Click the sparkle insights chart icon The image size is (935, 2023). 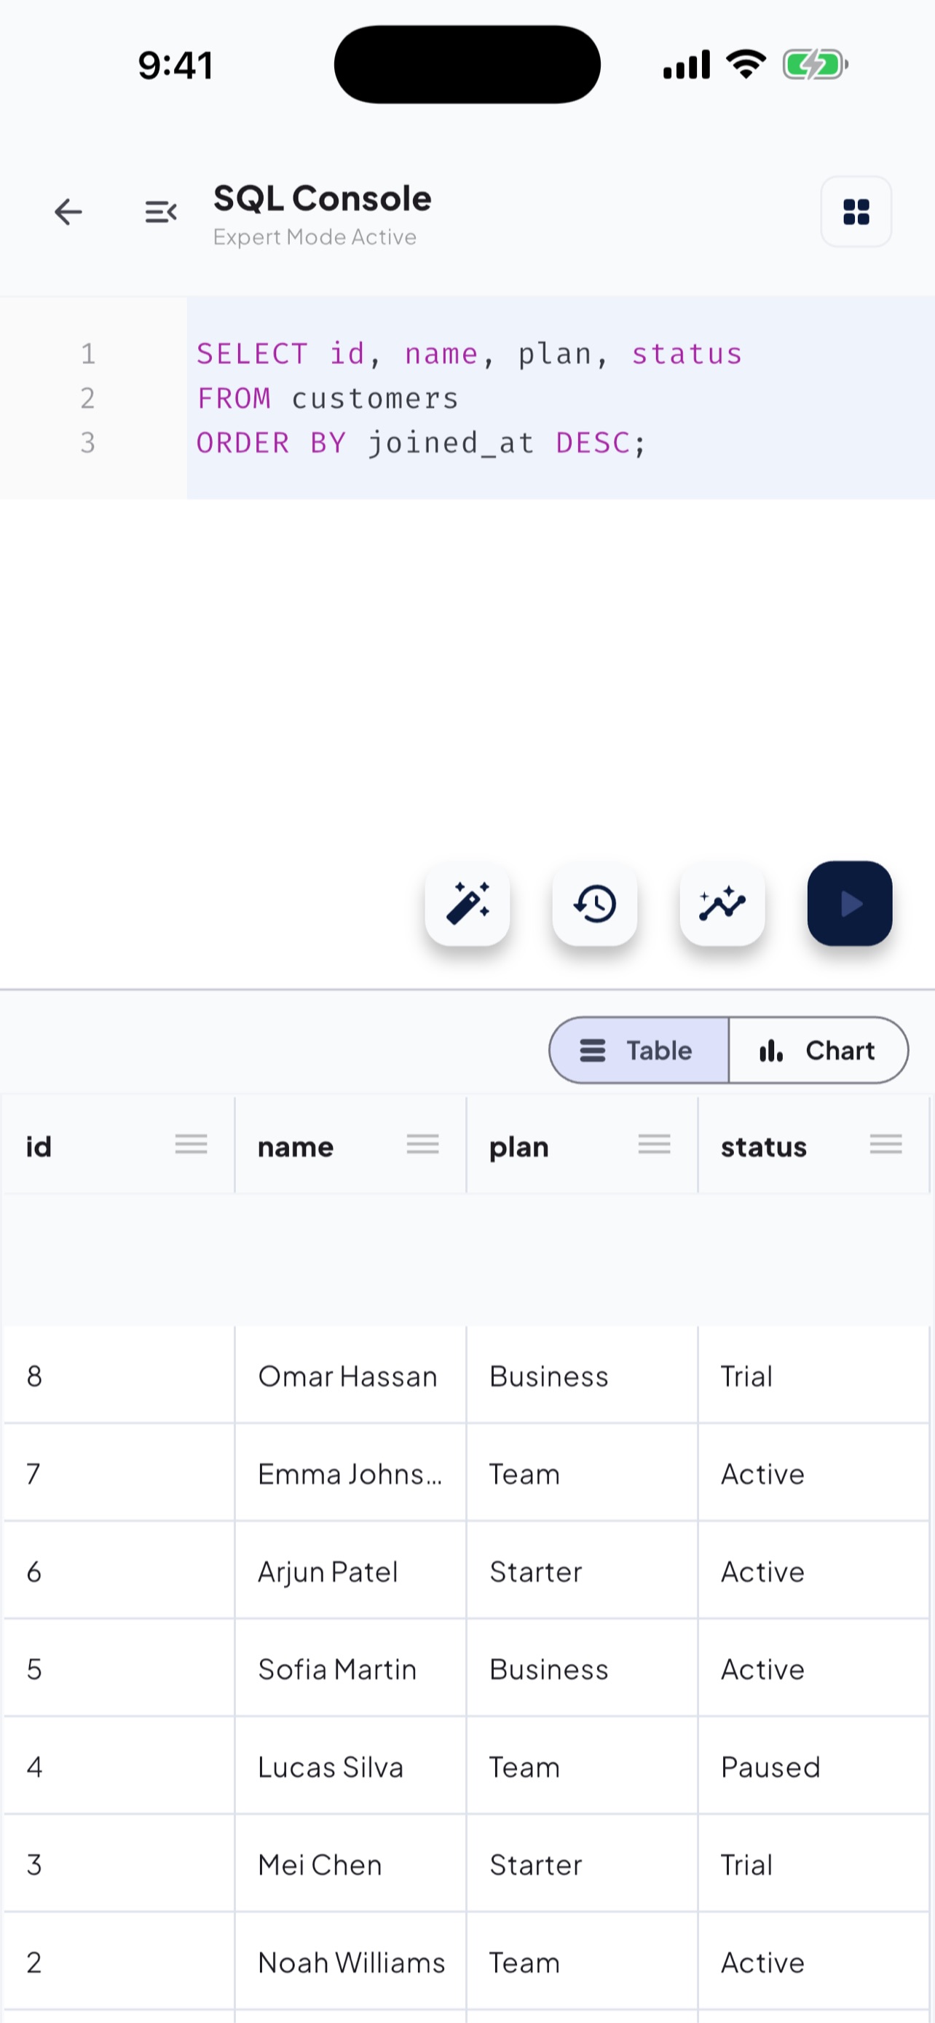pyautogui.click(x=722, y=904)
